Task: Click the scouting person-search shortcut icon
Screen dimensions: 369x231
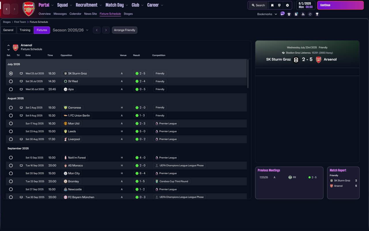Action: [303, 14]
